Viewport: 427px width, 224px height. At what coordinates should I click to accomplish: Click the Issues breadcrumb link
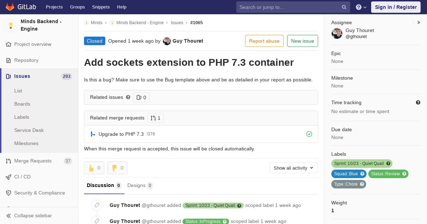(x=177, y=23)
